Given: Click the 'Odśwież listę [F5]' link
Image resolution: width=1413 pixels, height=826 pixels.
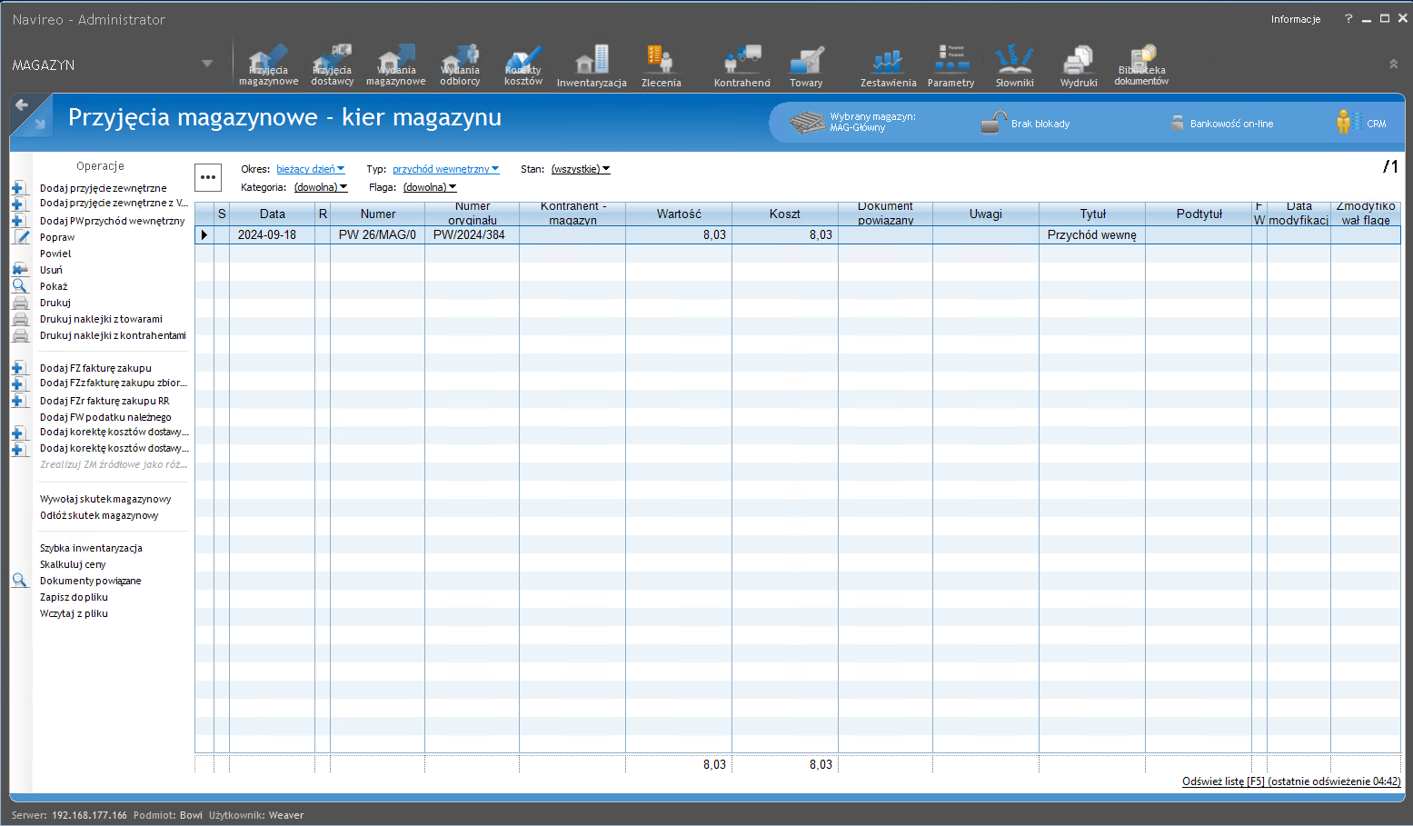Looking at the screenshot, I should coord(1223,781).
